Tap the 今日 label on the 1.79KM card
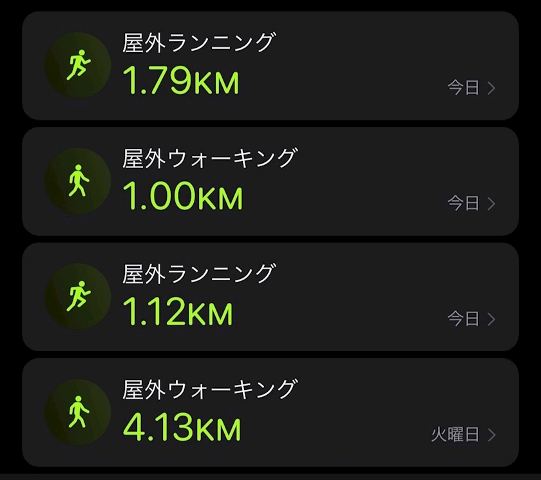This screenshot has width=541, height=480. pyautogui.click(x=464, y=88)
